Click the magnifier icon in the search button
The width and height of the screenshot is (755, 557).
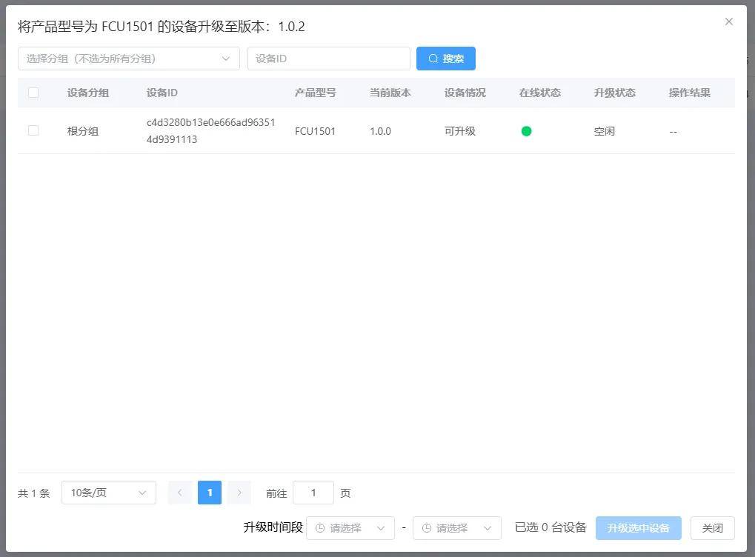click(433, 59)
